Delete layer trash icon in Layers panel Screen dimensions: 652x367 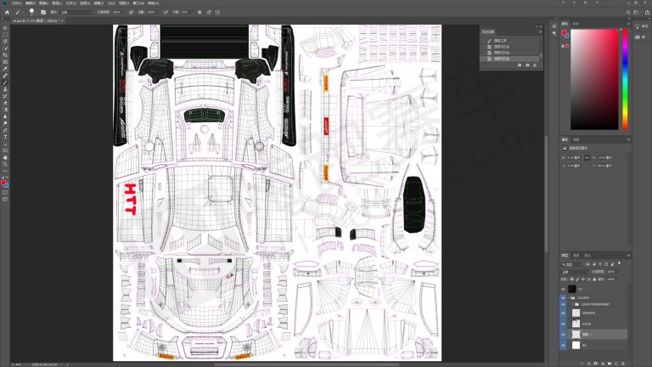(623, 364)
